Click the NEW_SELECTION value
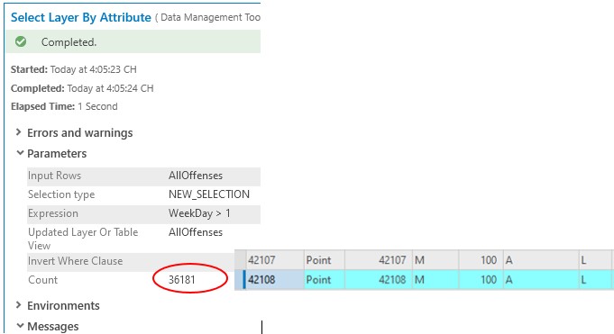Viewport: 614px width, 334px height. pos(208,194)
